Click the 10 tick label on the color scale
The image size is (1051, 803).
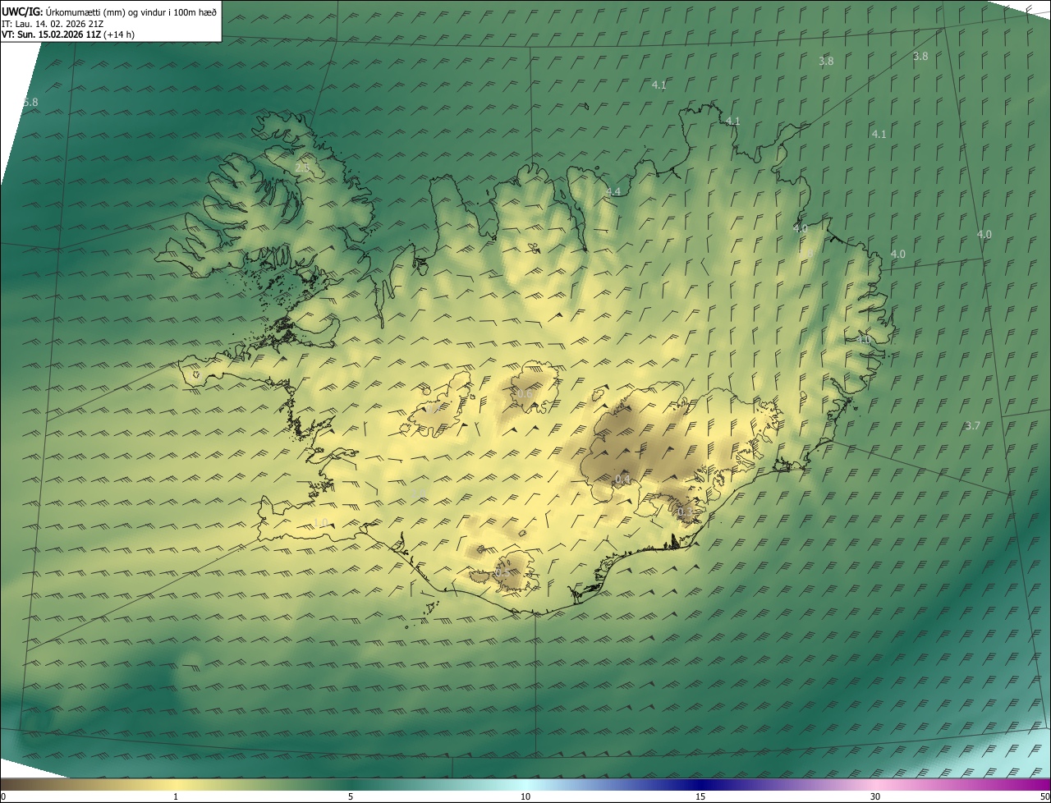point(525,796)
